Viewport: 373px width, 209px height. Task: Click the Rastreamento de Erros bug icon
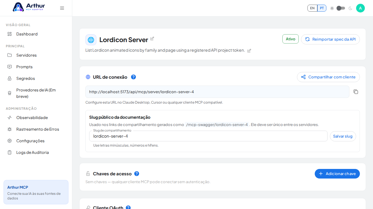tap(10, 129)
